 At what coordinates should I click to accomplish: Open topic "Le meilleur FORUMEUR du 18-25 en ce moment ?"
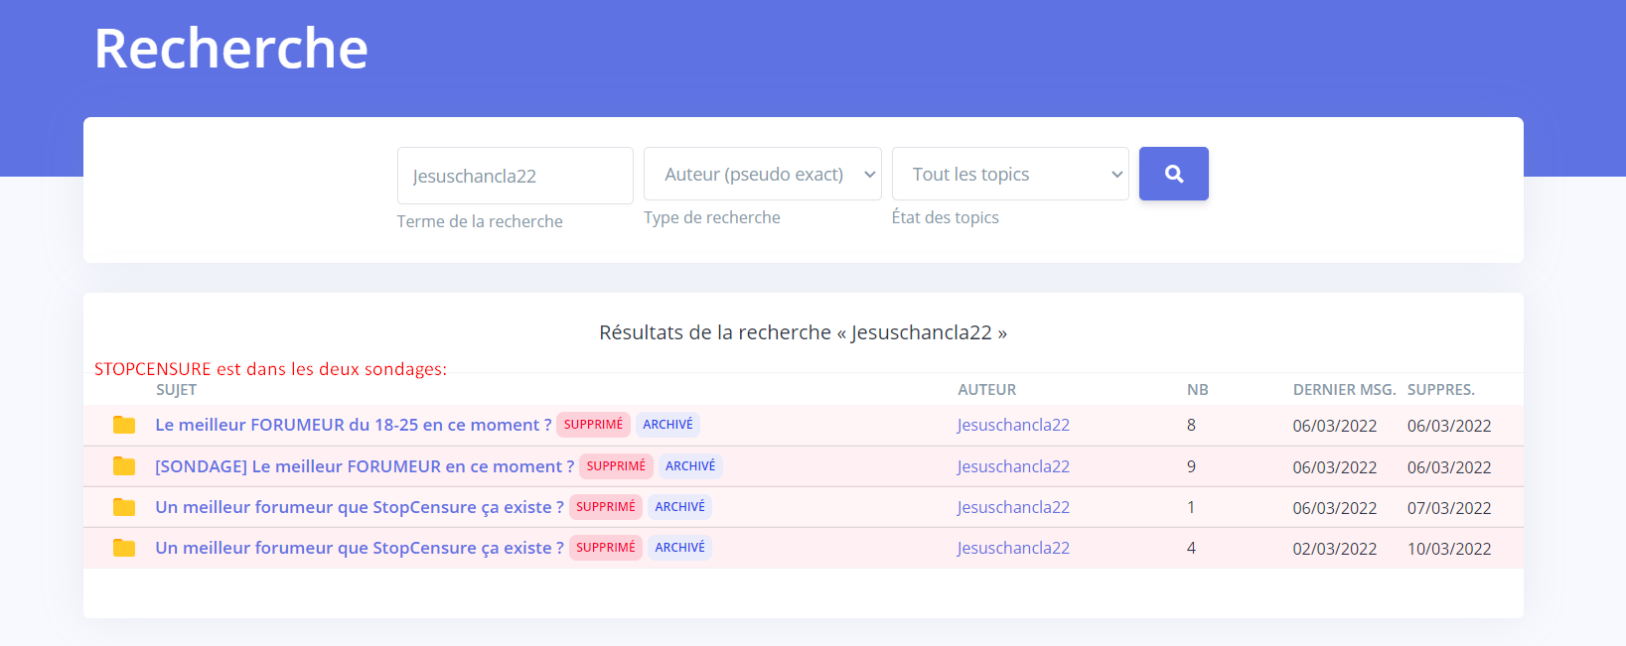coord(354,425)
